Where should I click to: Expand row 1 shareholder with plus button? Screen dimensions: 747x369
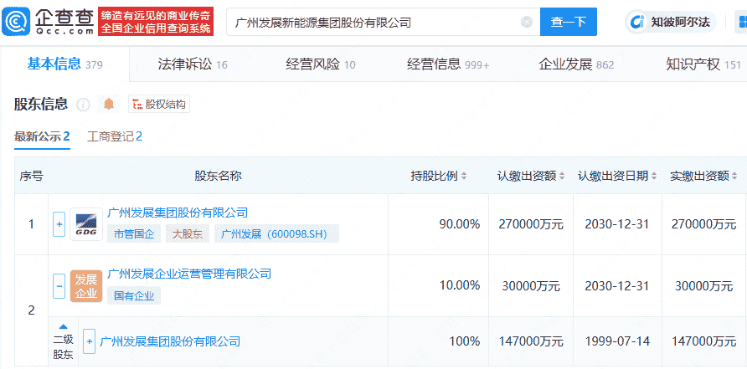click(59, 224)
